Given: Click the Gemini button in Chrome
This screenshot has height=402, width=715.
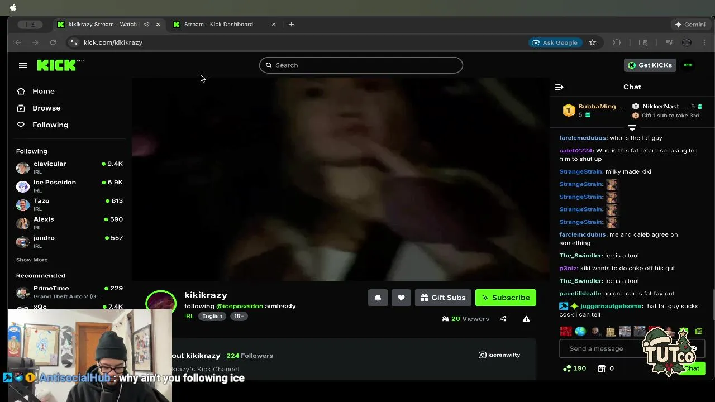Looking at the screenshot, I should 690,25.
